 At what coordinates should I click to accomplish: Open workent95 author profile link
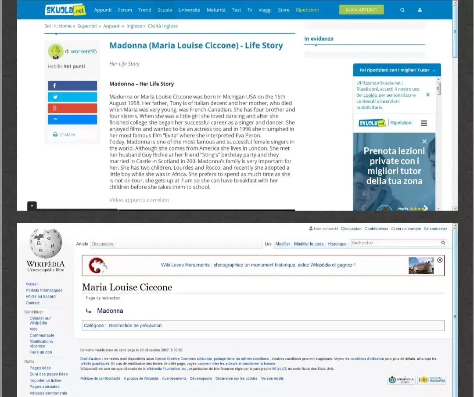click(84, 51)
